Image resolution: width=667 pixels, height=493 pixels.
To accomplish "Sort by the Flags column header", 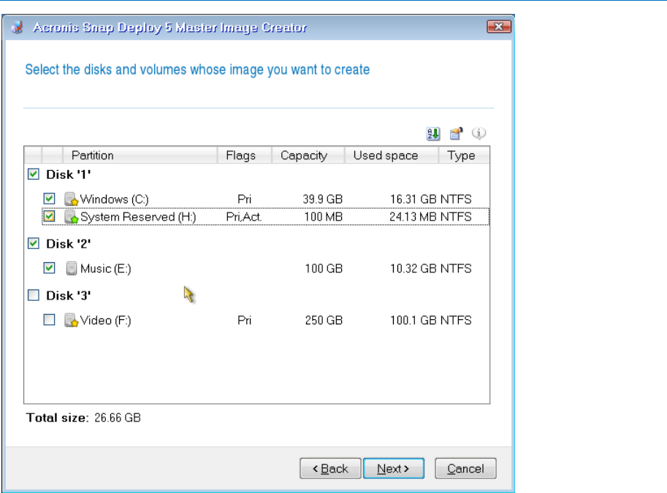I will tap(244, 156).
